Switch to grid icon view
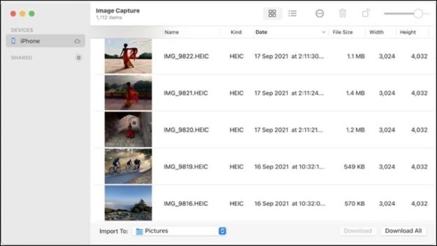The image size is (437, 246). click(273, 14)
